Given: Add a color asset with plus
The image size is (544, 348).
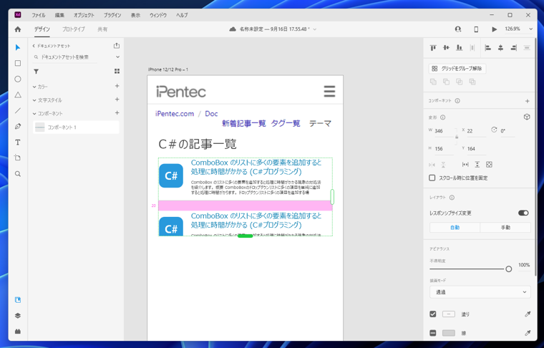Looking at the screenshot, I should 117,86.
